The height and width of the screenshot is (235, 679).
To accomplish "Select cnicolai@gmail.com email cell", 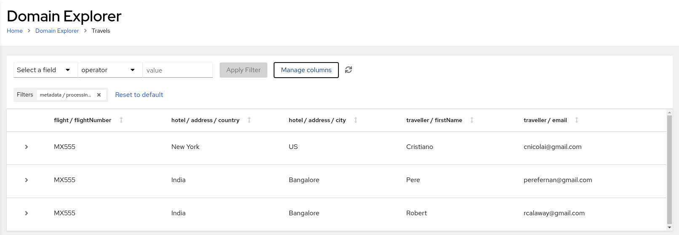I will point(553,147).
